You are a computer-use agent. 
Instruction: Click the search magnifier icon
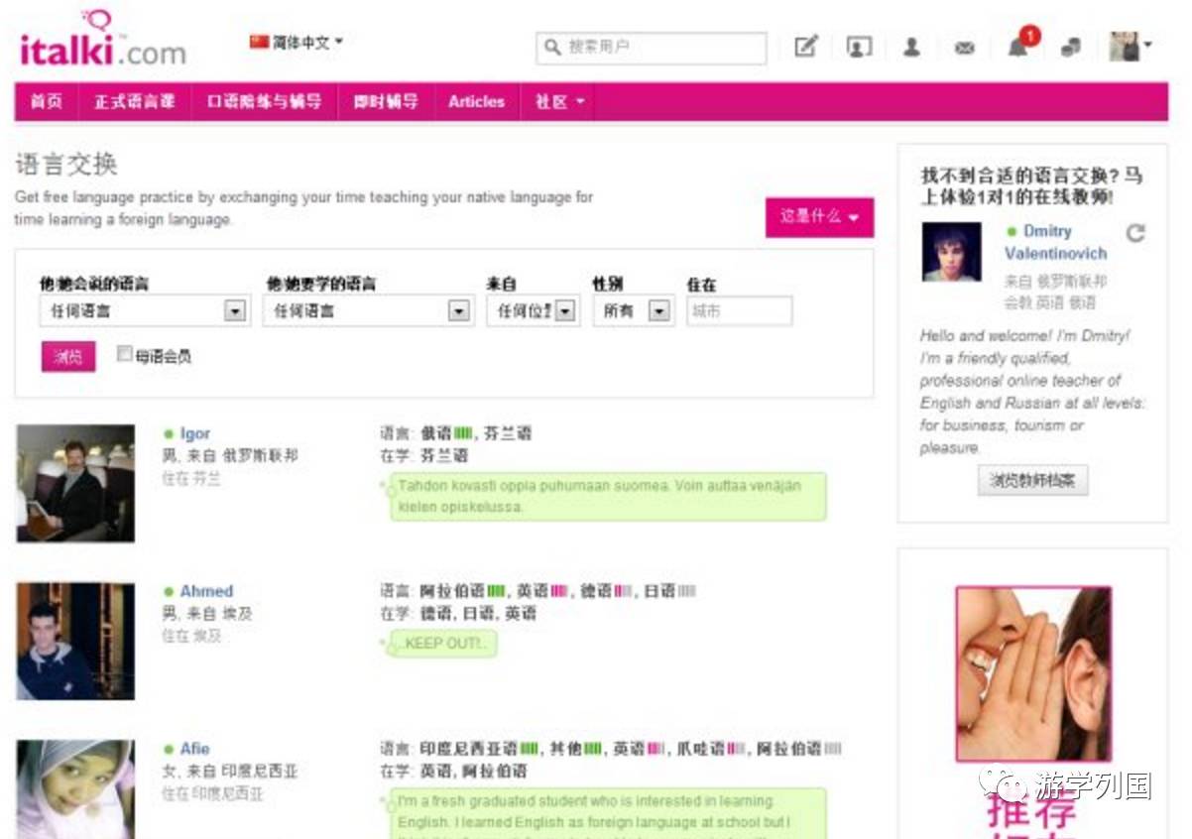pyautogui.click(x=552, y=47)
